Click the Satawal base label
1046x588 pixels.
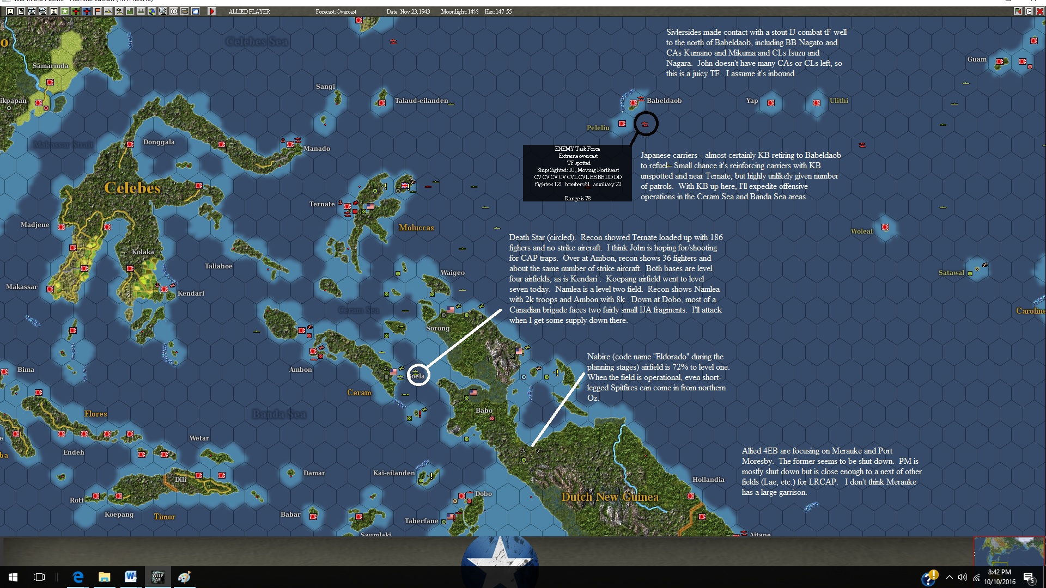pos(951,273)
